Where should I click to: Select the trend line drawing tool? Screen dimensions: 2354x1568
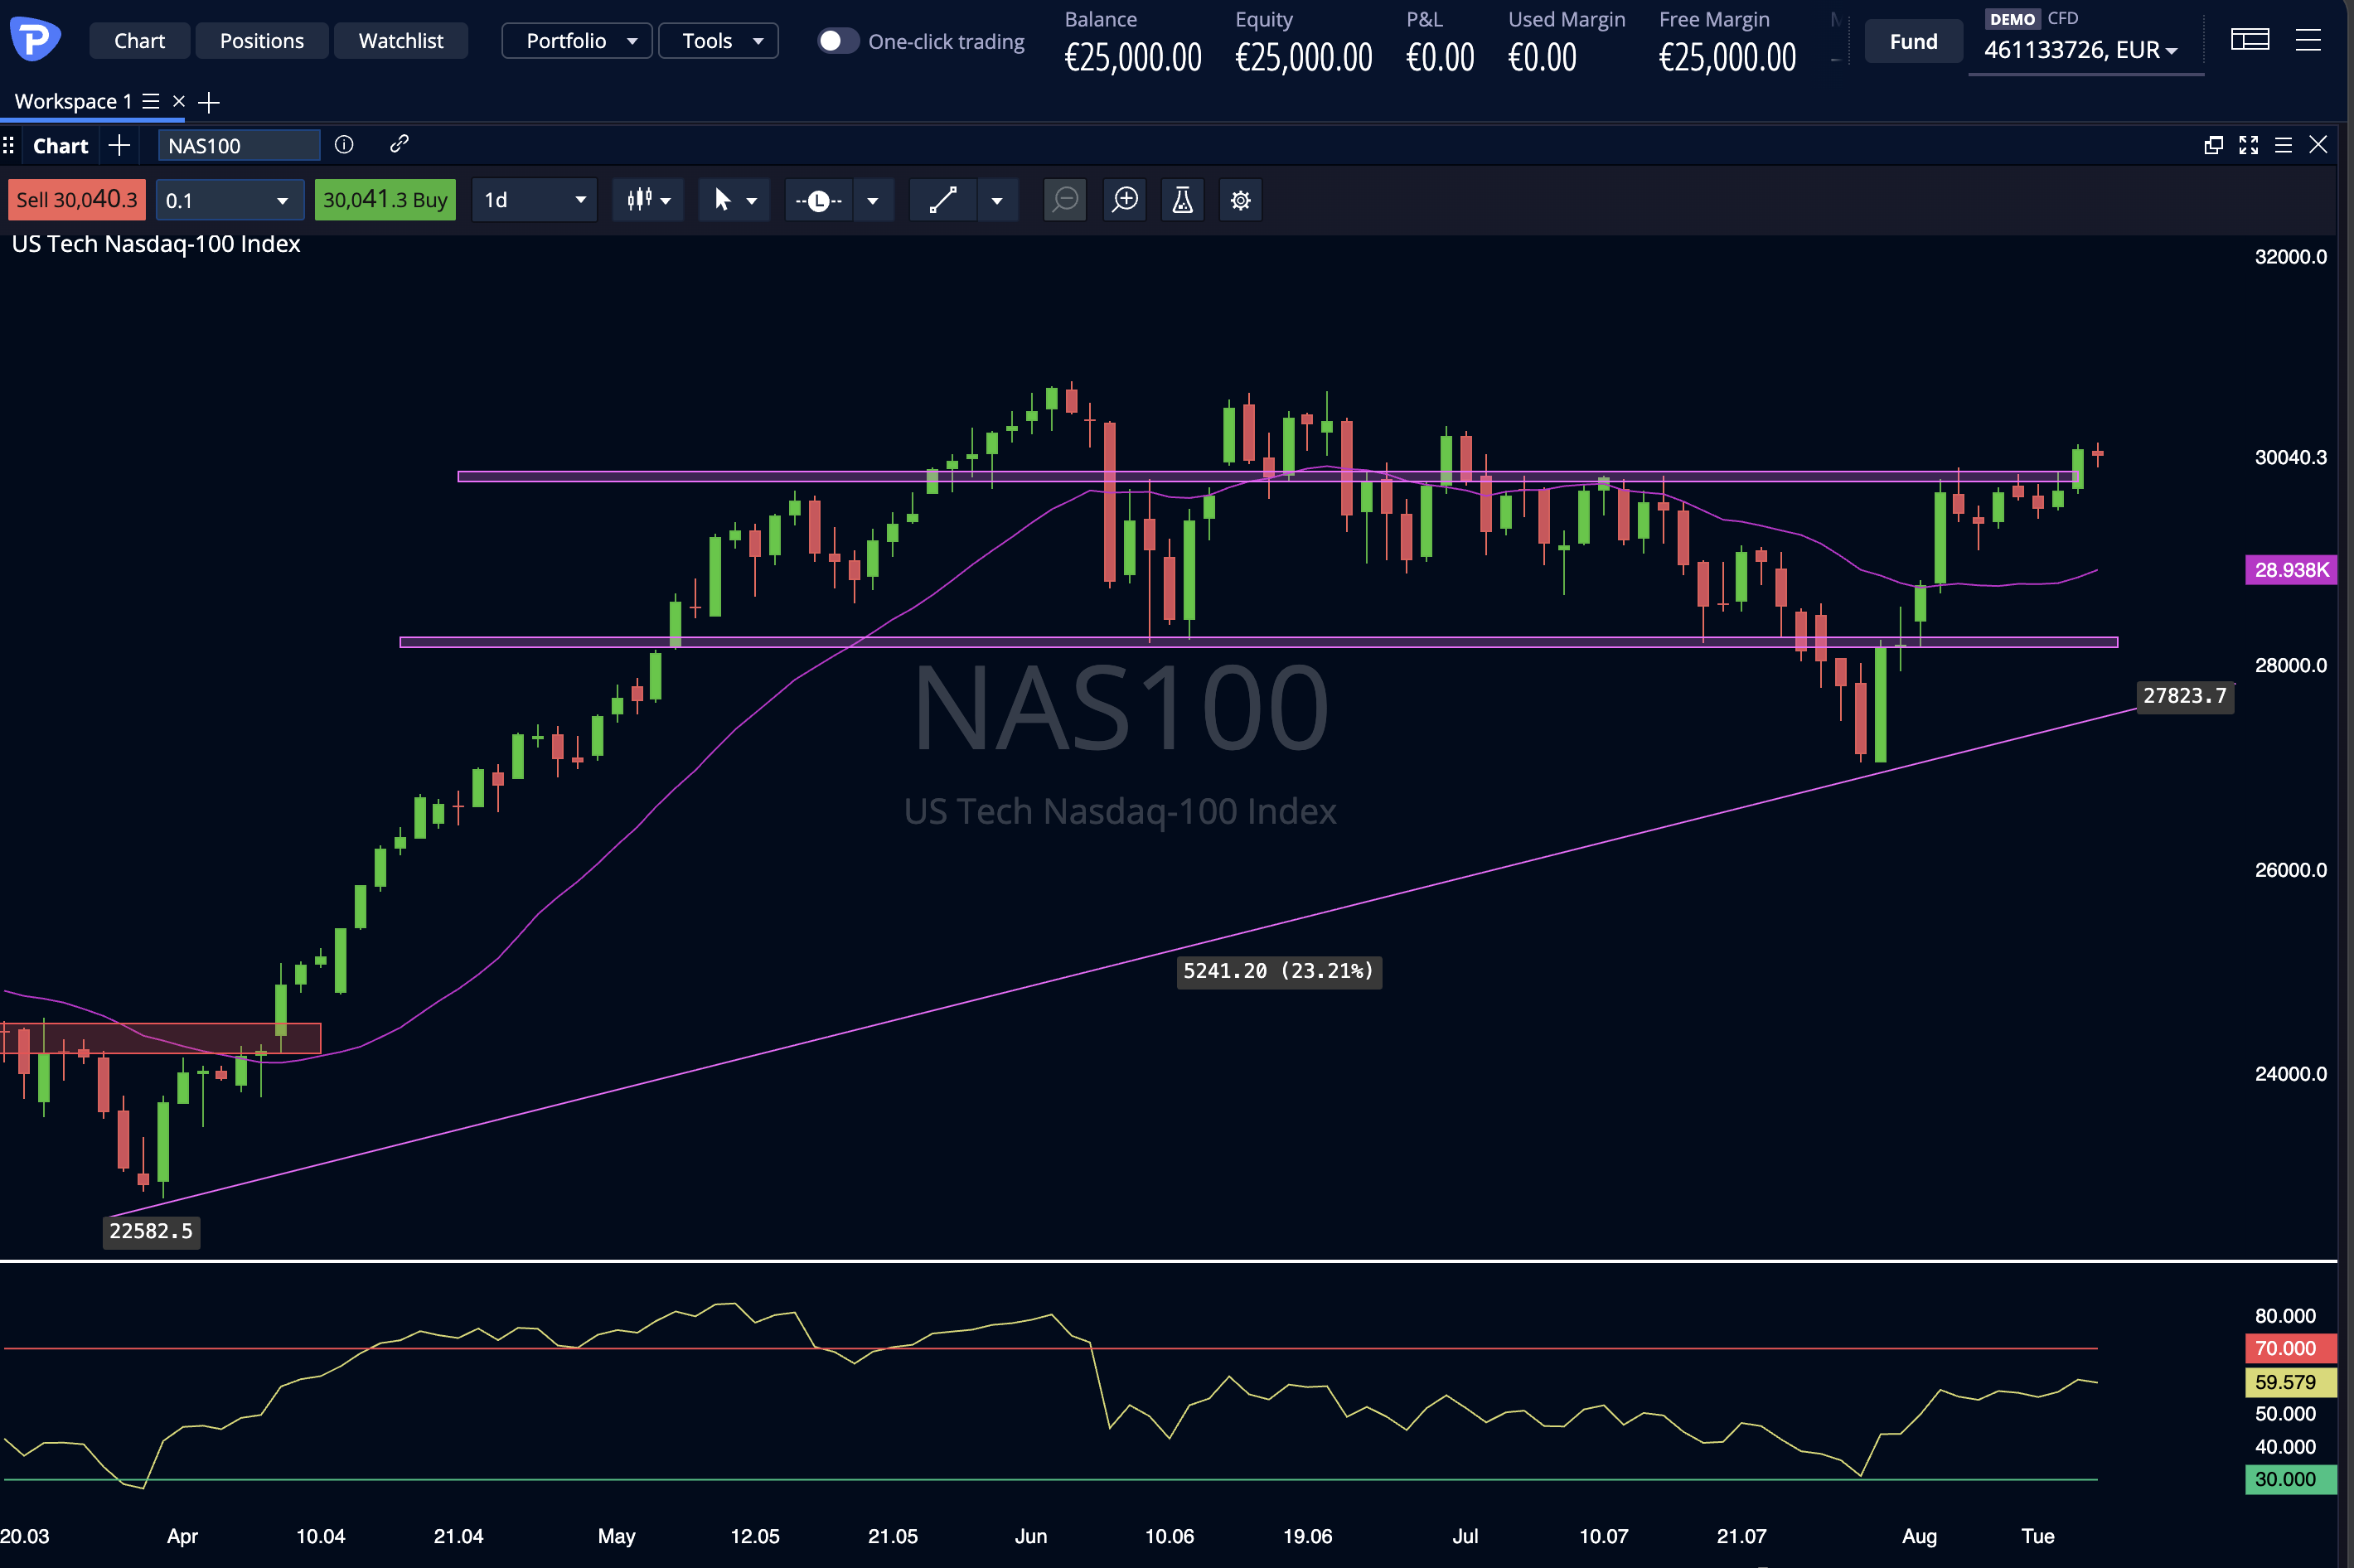pyautogui.click(x=943, y=200)
